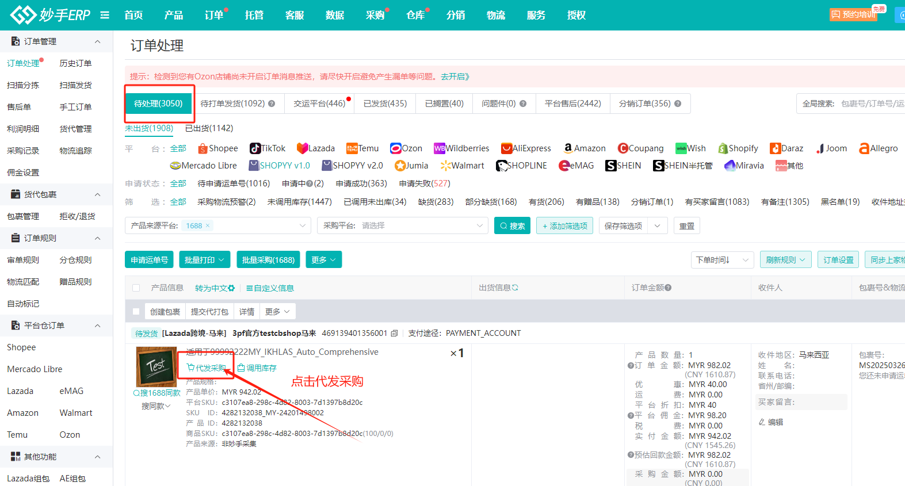Tick the select-all checkbox in table header
Viewport: 905px width, 486px height.
(x=136, y=288)
